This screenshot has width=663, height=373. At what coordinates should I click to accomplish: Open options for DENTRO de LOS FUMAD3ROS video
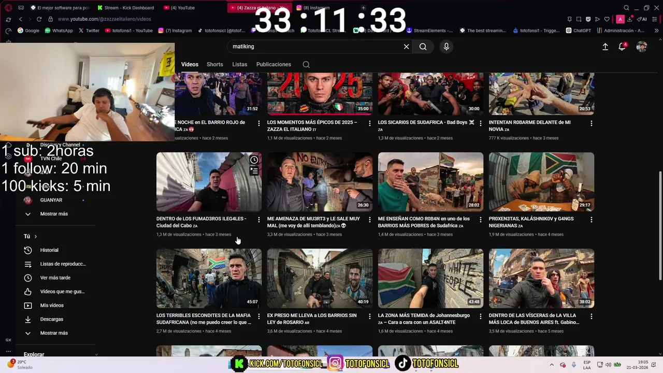point(259,220)
